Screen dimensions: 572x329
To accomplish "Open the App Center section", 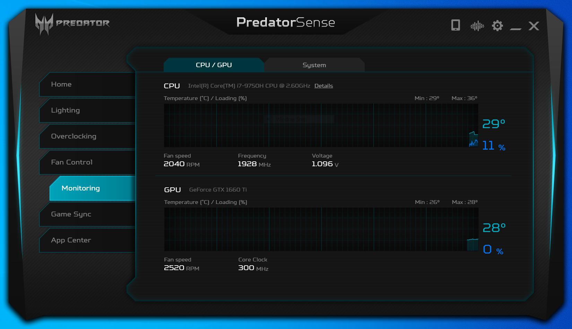I will coord(87,240).
